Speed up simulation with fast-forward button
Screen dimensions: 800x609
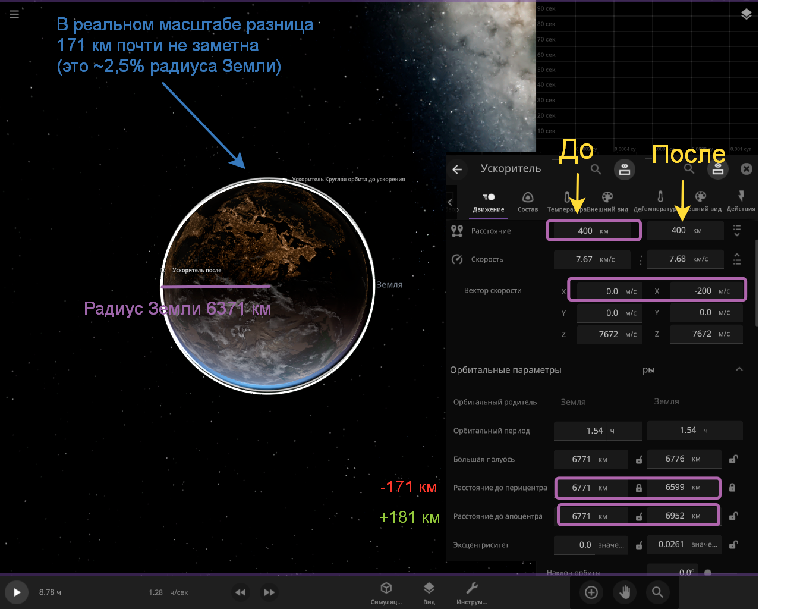coord(269,592)
